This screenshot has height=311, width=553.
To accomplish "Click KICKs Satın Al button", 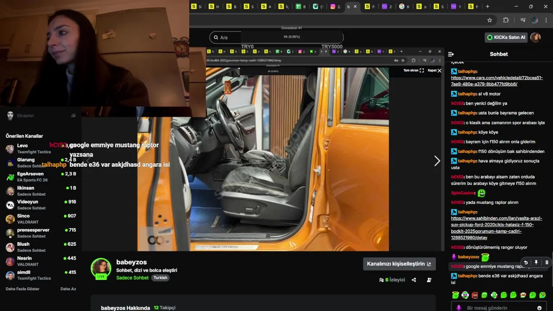I will [506, 38].
